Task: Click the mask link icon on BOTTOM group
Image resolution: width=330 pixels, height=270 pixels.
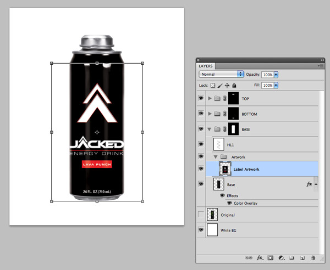Action: pos(224,114)
